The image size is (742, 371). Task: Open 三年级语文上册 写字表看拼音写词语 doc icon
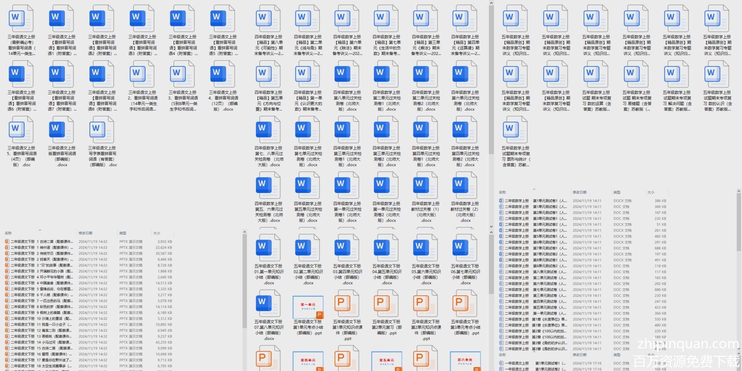[x=102, y=130]
